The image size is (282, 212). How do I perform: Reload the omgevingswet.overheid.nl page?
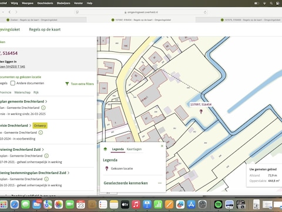coord(205,12)
